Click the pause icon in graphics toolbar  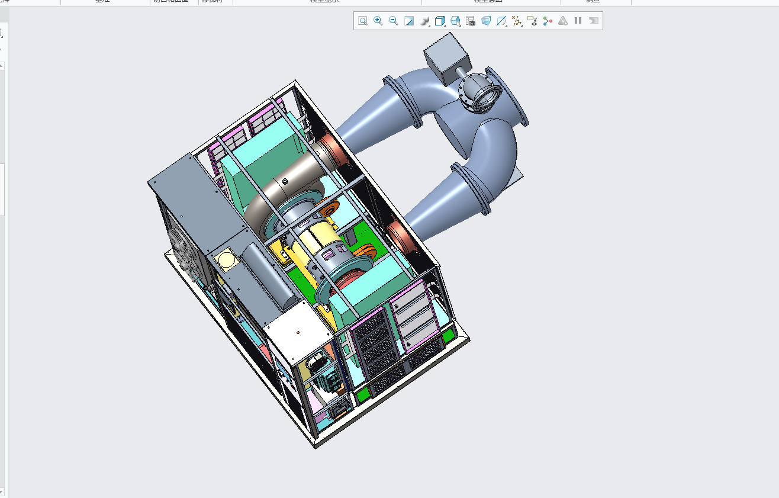click(x=578, y=21)
